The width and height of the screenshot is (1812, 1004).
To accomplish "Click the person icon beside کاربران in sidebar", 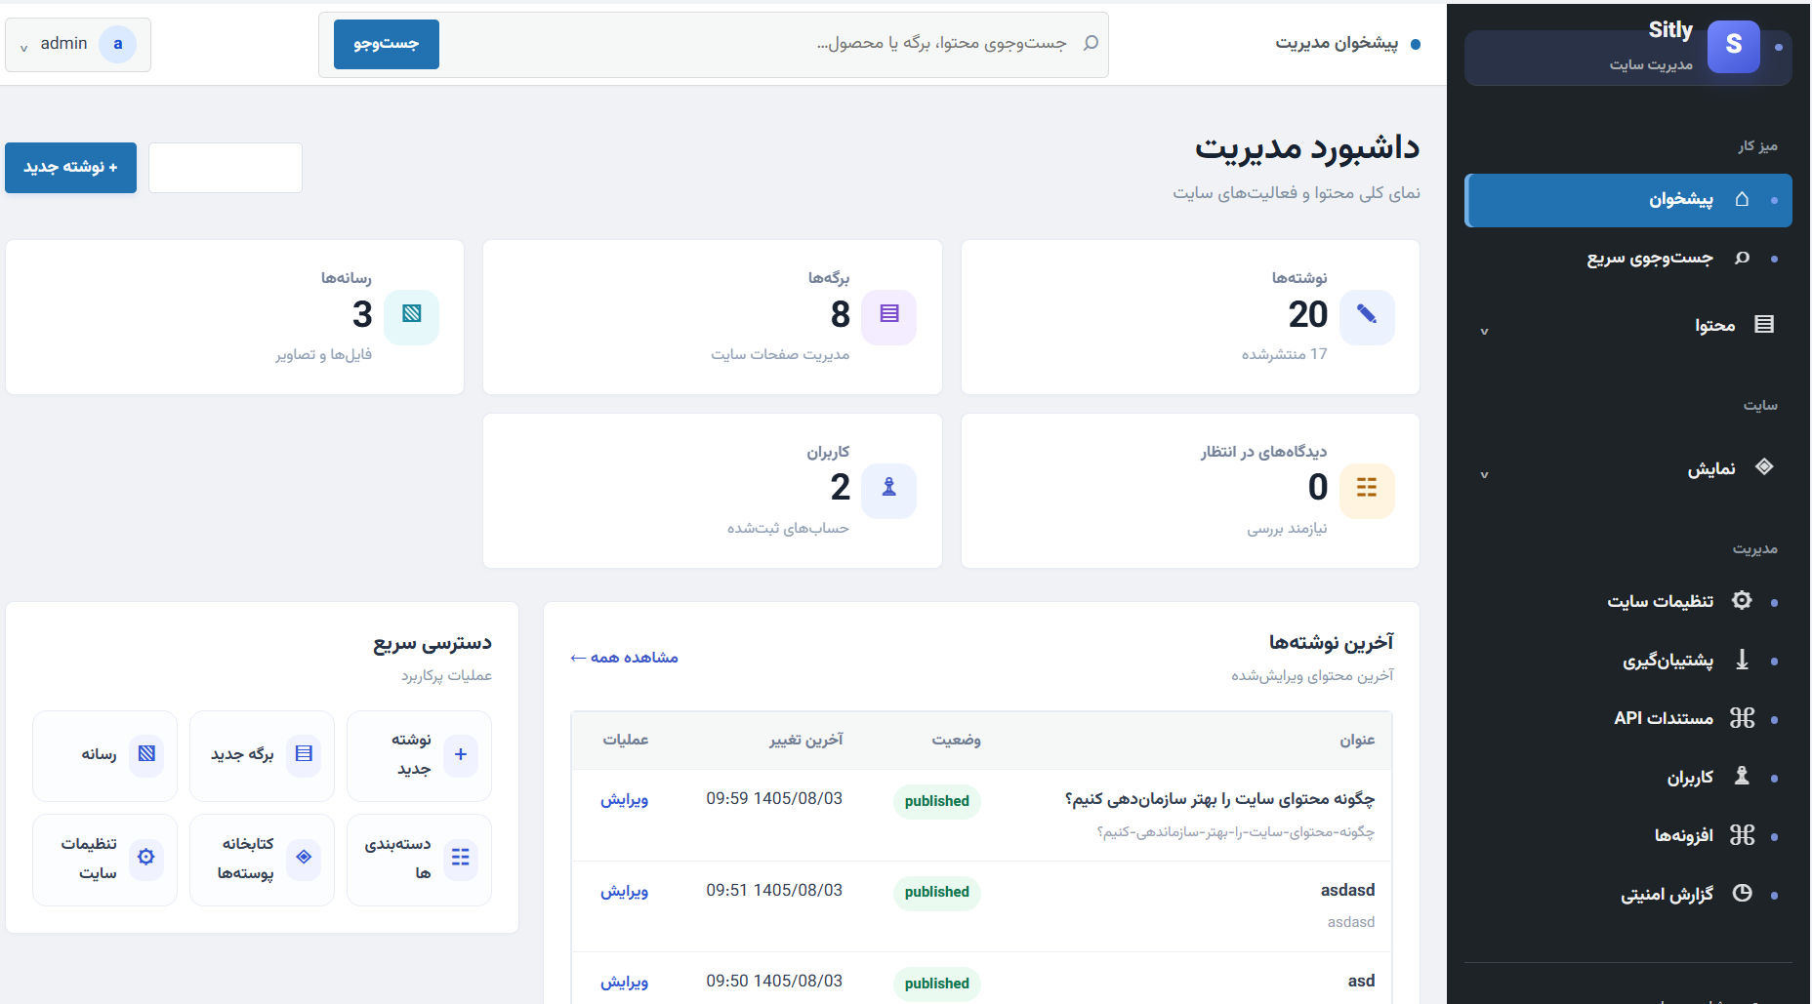I will click(1742, 776).
